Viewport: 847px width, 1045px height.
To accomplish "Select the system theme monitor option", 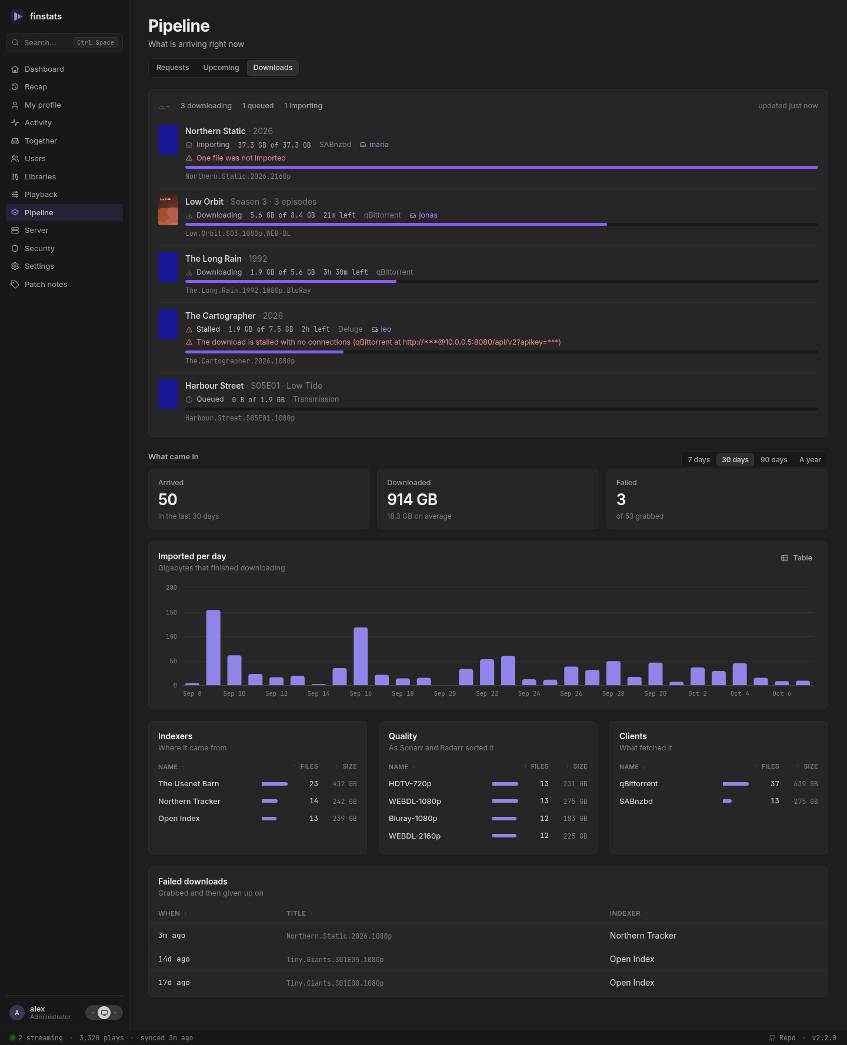I will tap(104, 1013).
